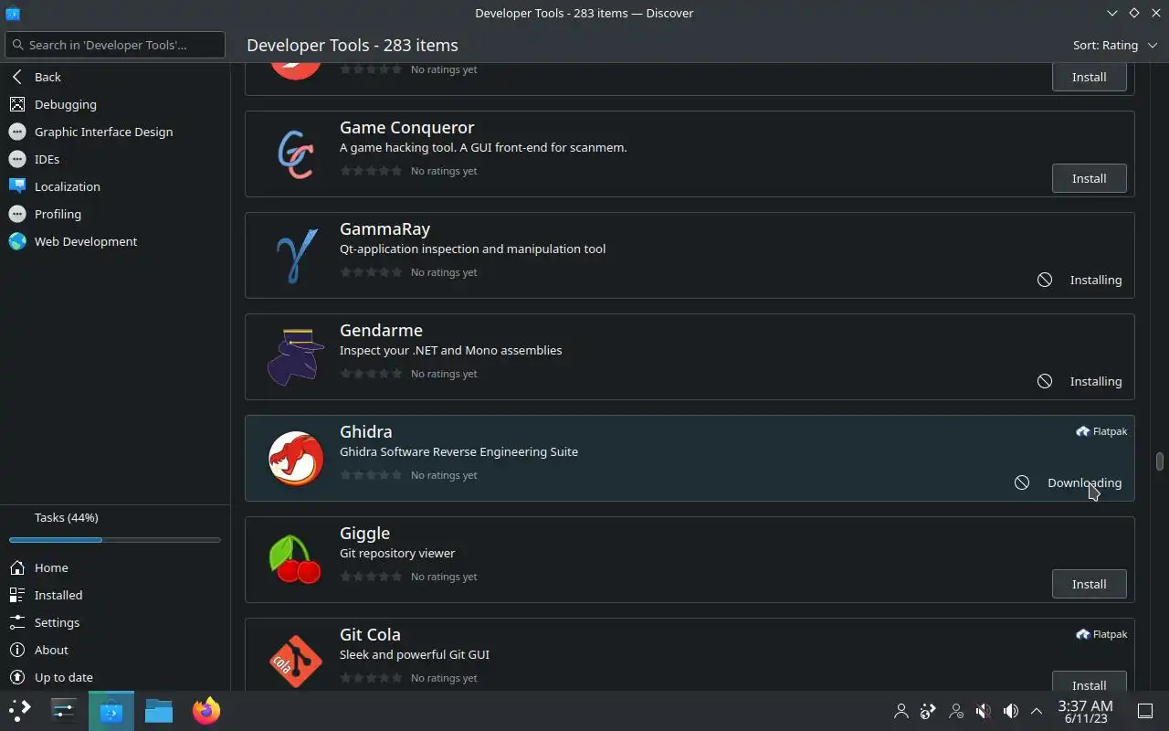
Task: Open the Sort: Rating dropdown
Action: click(1115, 45)
